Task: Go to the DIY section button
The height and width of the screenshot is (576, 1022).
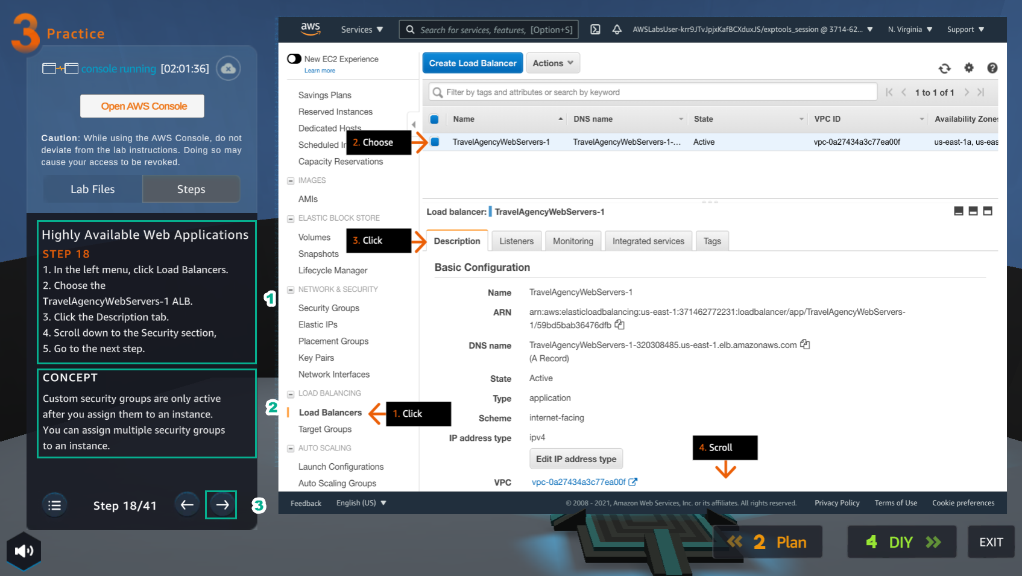Action: pyautogui.click(x=902, y=542)
